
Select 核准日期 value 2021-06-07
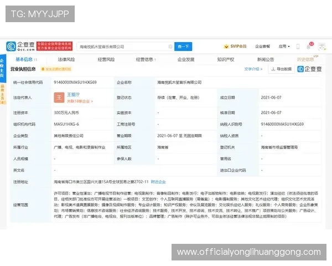pos(271,112)
